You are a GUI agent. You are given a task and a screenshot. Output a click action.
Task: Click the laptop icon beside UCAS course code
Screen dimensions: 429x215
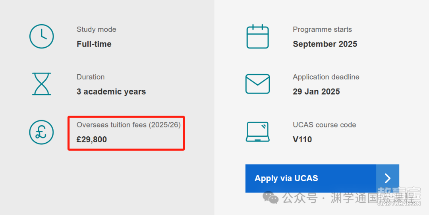(x=258, y=132)
